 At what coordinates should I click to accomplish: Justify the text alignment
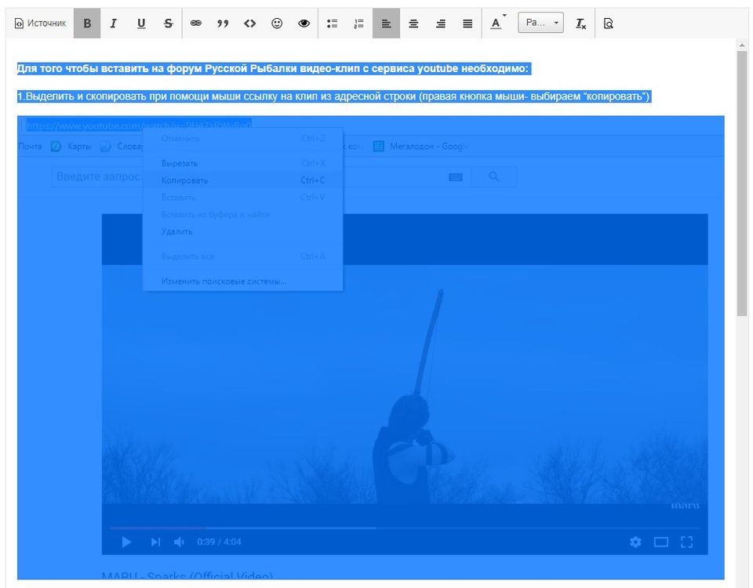point(467,24)
